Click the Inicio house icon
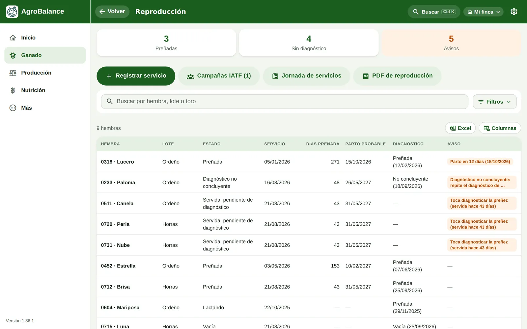527x329 pixels. [13, 38]
